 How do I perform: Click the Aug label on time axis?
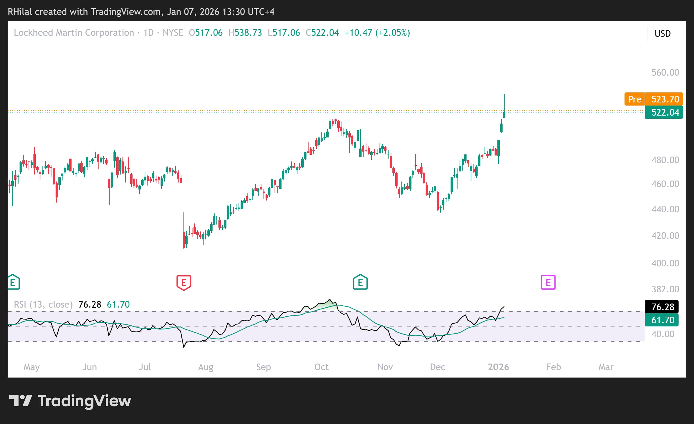click(206, 367)
